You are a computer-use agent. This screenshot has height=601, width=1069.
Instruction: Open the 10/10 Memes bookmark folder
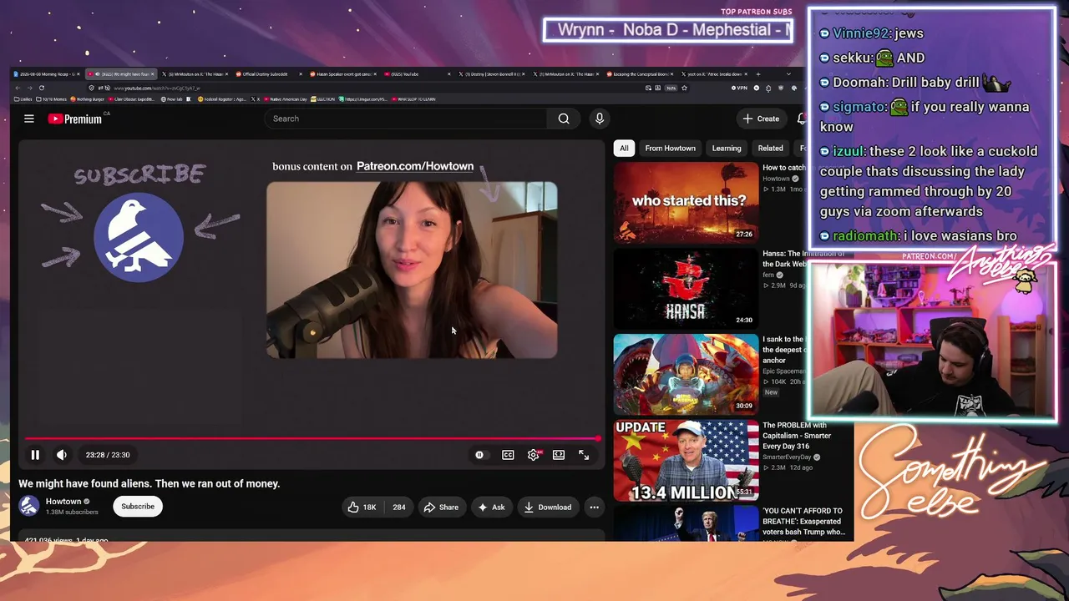pyautogui.click(x=51, y=99)
